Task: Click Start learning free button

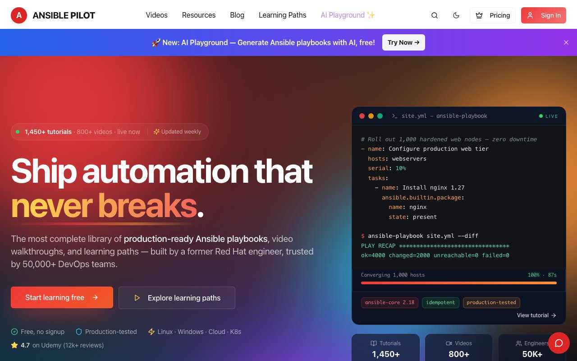Action: (x=62, y=297)
